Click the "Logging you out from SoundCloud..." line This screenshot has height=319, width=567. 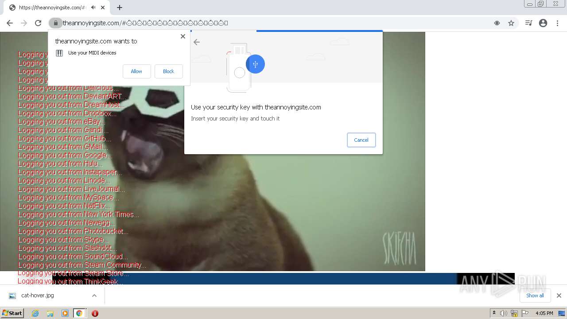pyautogui.click(x=73, y=257)
